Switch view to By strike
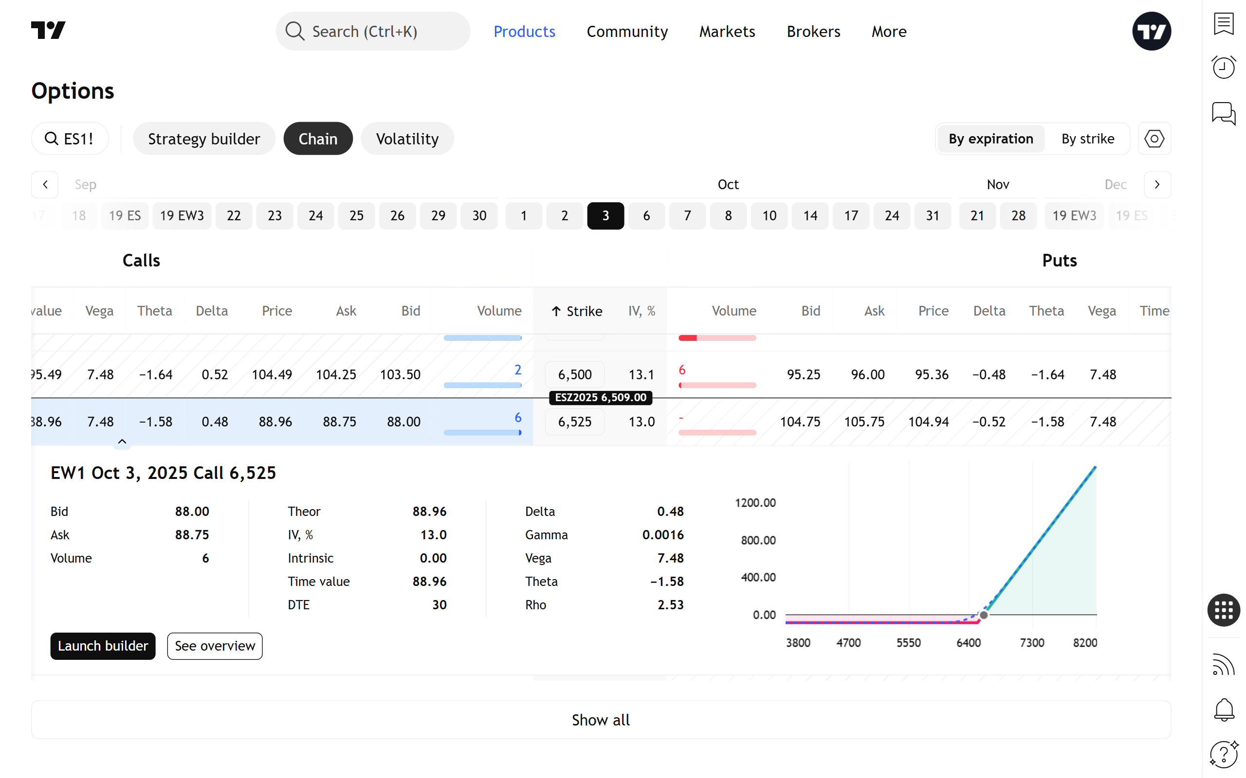The image size is (1246, 778). click(1087, 139)
